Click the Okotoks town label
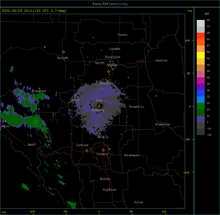The height and width of the screenshot is (215, 220). (105, 179)
